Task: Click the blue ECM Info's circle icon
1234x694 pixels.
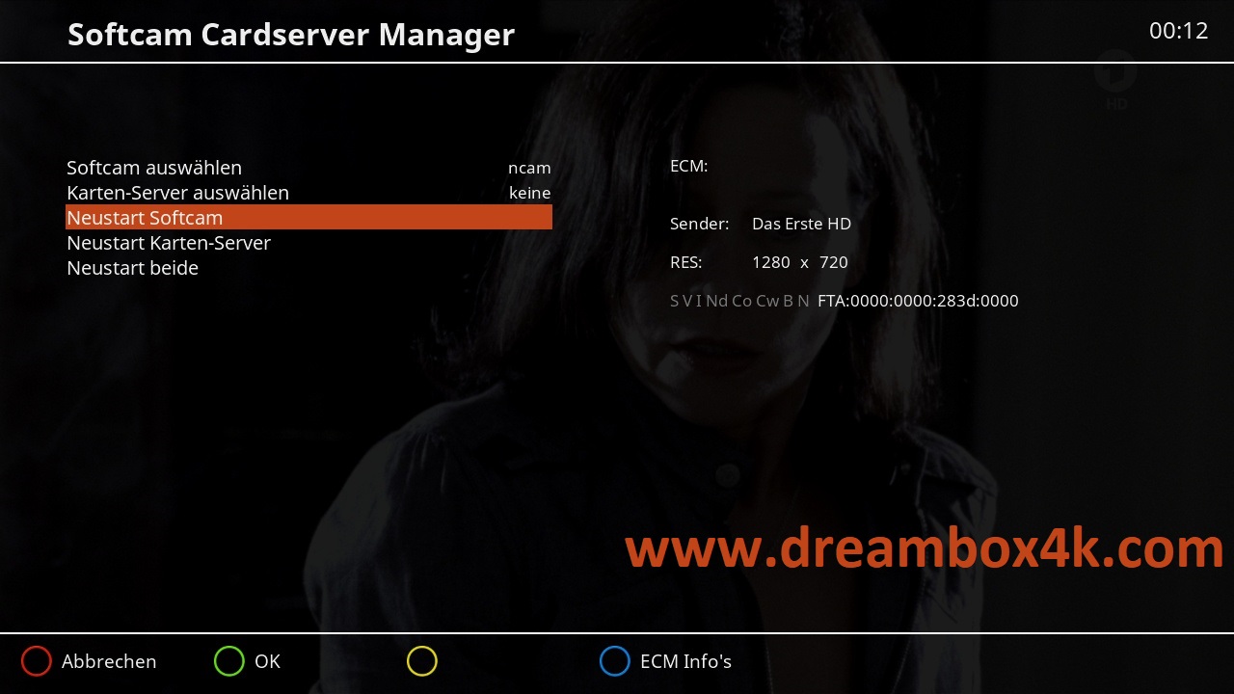Action: coord(615,661)
